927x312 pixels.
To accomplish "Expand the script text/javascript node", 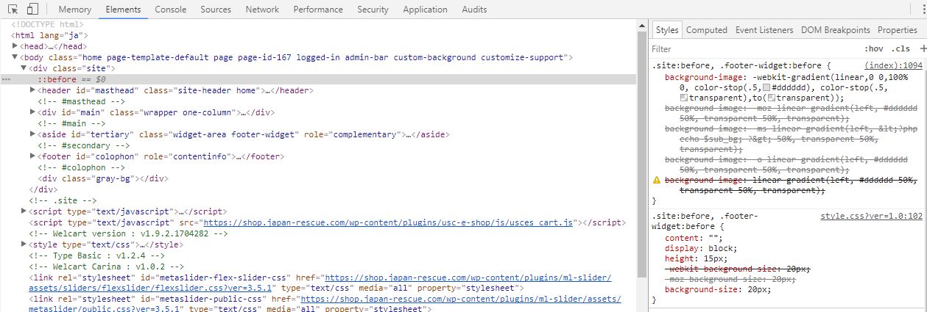I will click(x=24, y=211).
